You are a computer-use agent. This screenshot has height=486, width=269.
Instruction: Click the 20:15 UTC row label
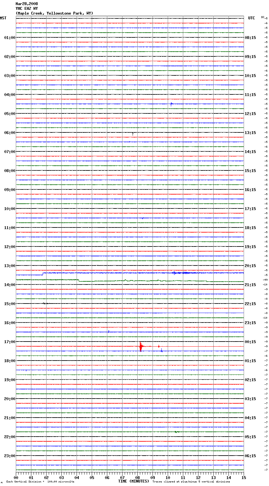tap(250, 266)
